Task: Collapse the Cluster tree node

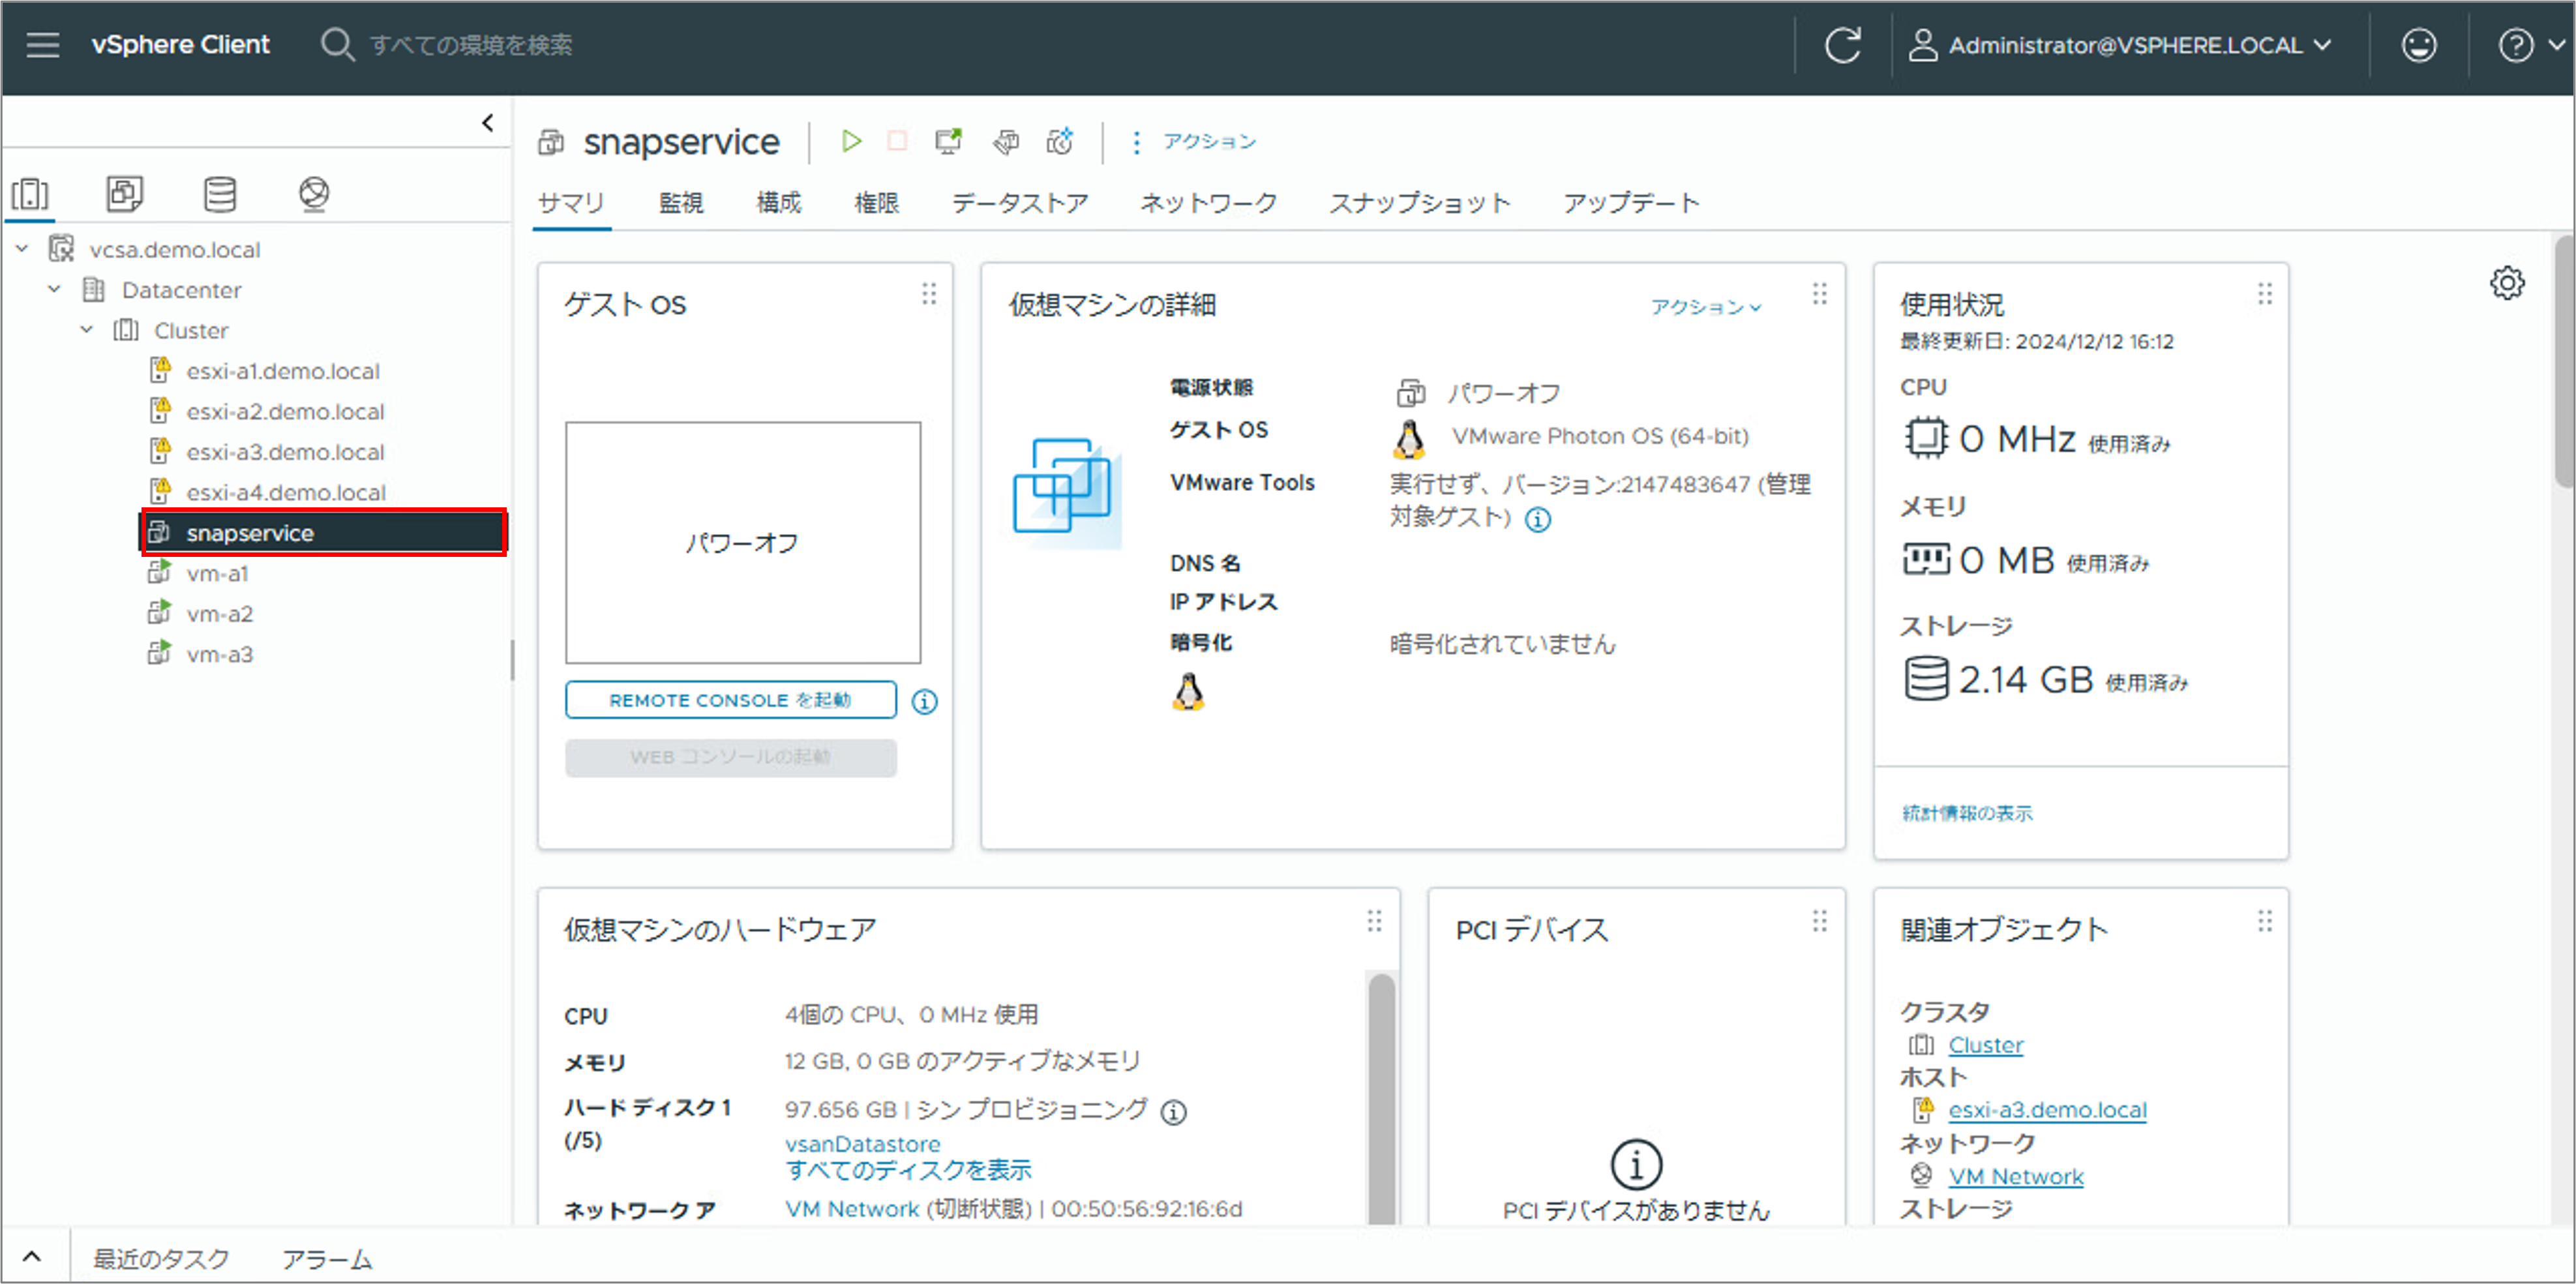Action: 87,329
